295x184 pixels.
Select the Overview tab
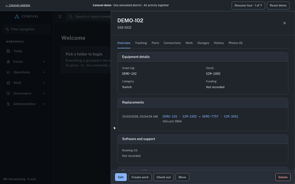tap(124, 43)
